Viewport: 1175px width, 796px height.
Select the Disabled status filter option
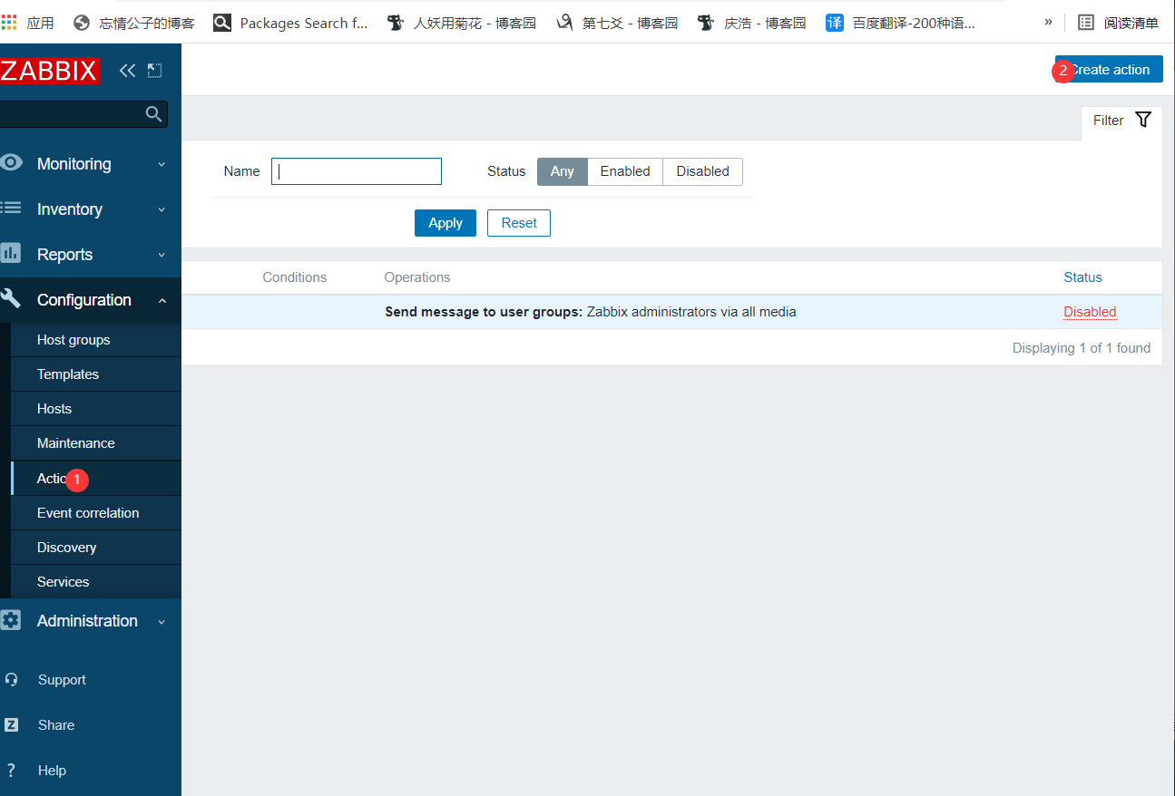pos(702,171)
